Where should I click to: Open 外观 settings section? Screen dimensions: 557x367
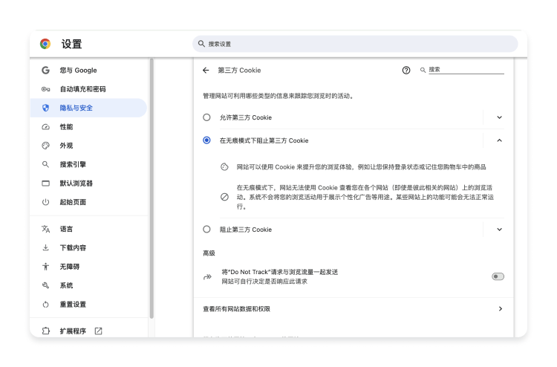point(88,146)
